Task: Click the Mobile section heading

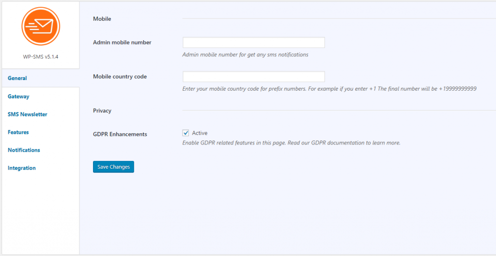Action: point(102,19)
